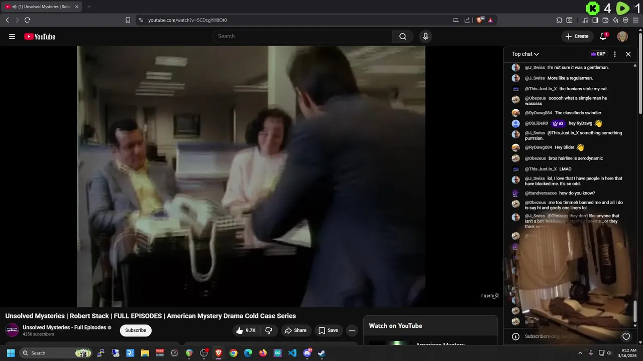
Task: Go back in the browser
Action: click(7, 20)
